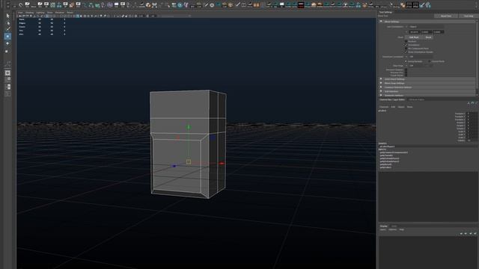Click green Y-axis move manipulator arrow
This screenshot has height=269, width=479.
(189, 126)
